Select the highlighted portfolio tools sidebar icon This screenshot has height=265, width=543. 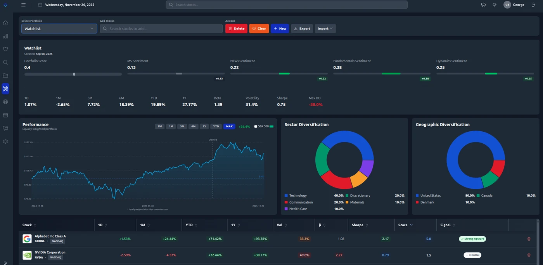(x=5, y=89)
